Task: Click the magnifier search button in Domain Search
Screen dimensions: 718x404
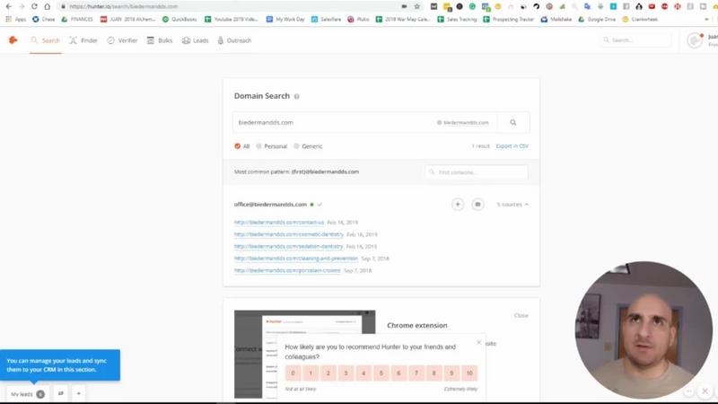Action: point(512,122)
